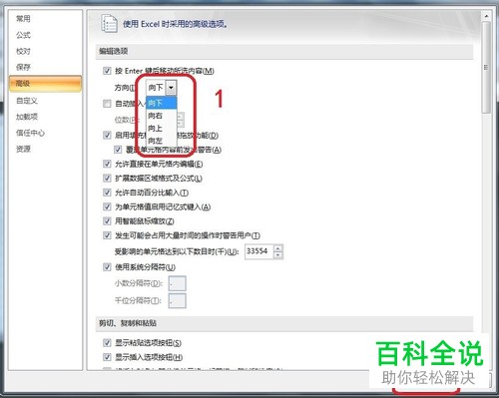Enable the 自动插入小数点 checkbox
The image size is (499, 398).
107,104
